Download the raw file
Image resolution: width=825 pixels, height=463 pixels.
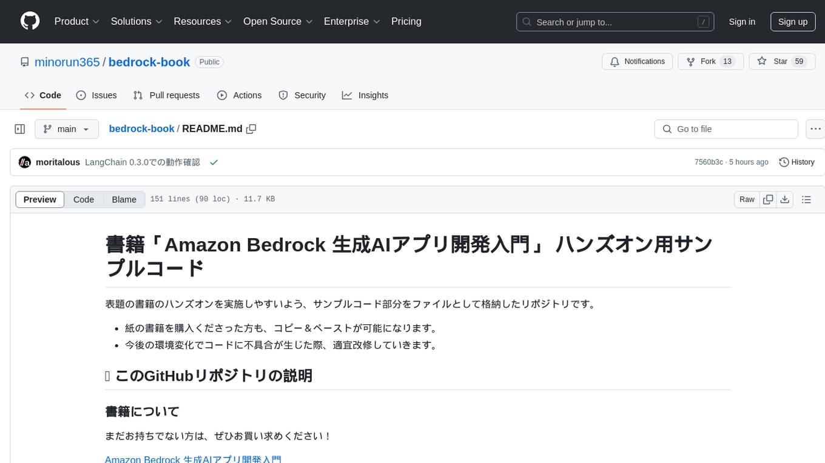pyautogui.click(x=785, y=199)
